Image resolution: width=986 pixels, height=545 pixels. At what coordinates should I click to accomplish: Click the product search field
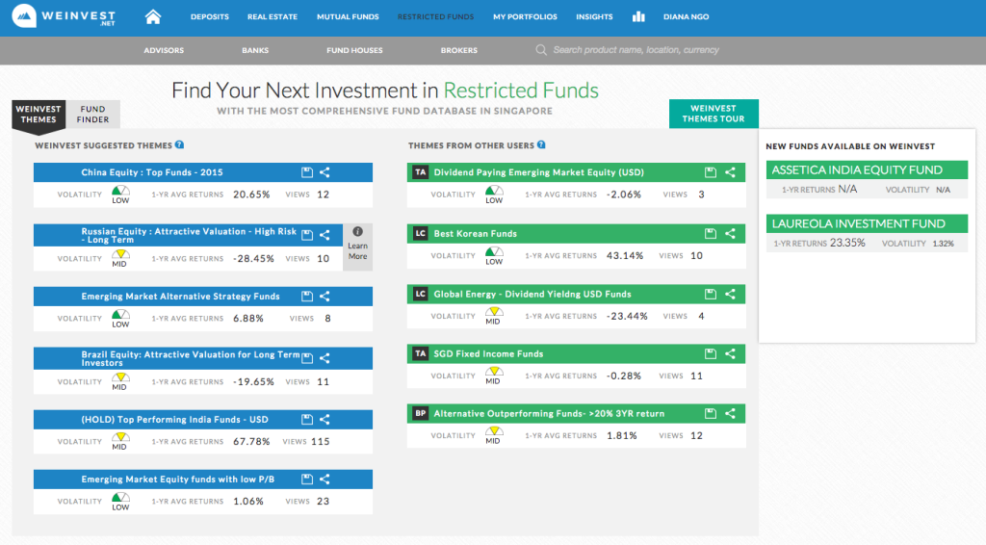click(x=636, y=50)
